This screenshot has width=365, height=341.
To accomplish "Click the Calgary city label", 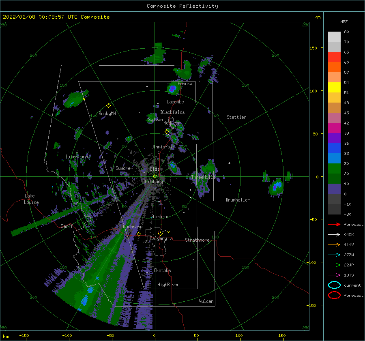I will 158,238.
